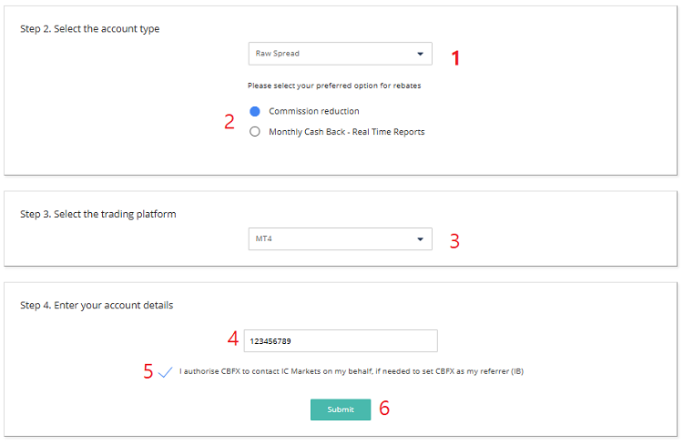This screenshot has height=445, width=683.
Task: Click the red number 6 beside Submit
Action: click(x=384, y=409)
